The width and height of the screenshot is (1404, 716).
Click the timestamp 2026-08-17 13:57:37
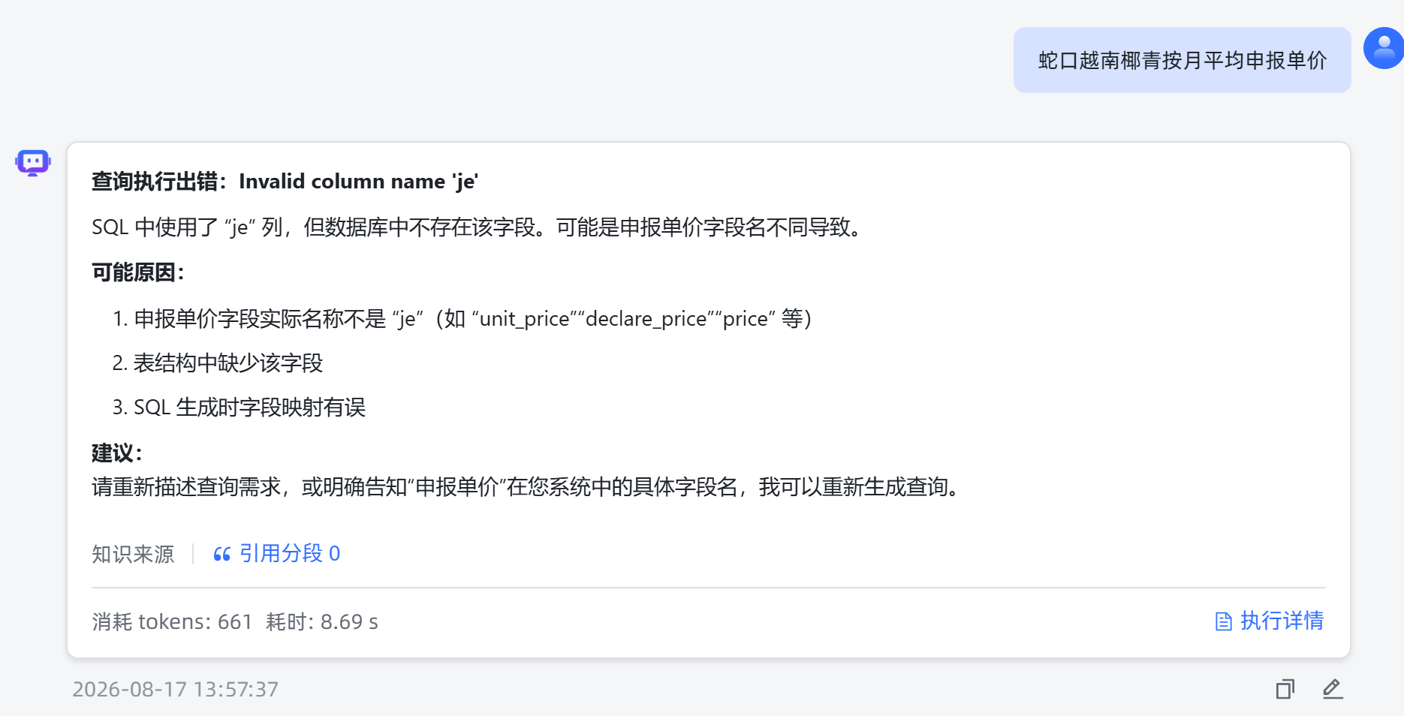pos(175,689)
